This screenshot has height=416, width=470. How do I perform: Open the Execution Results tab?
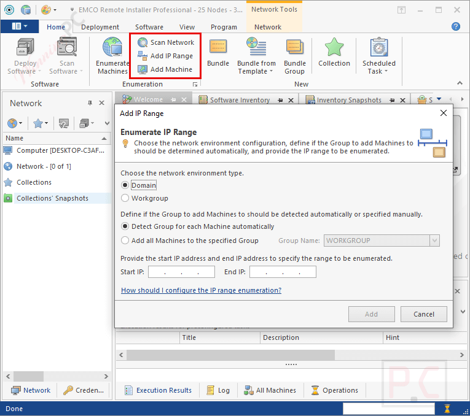pyautogui.click(x=158, y=390)
